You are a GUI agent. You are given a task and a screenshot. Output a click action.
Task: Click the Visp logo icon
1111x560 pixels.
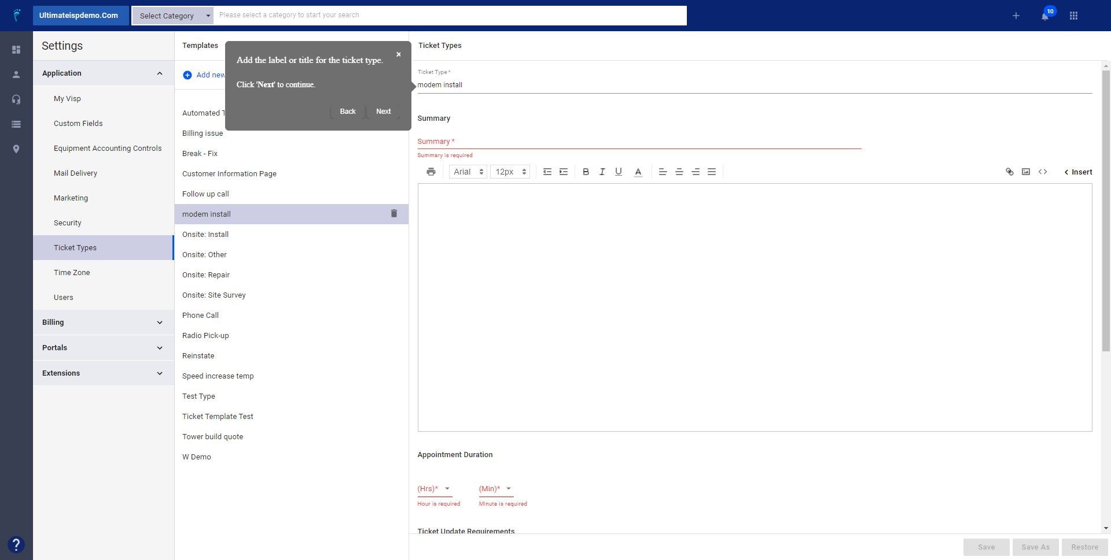(17, 15)
